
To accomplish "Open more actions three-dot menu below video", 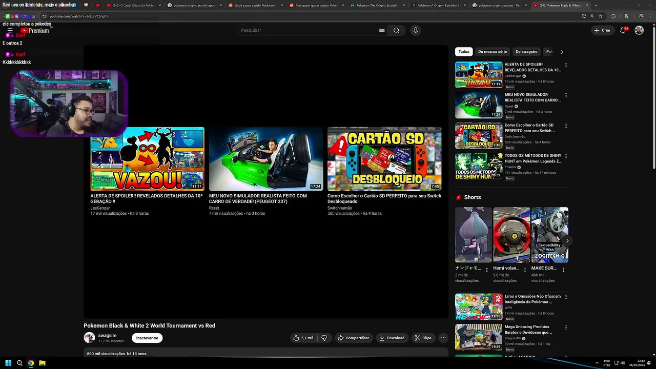I will [x=443, y=338].
